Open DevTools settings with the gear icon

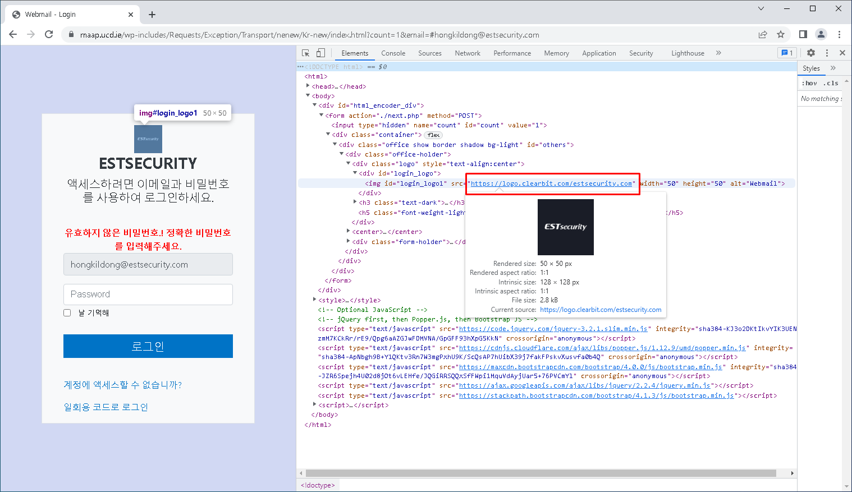(811, 53)
